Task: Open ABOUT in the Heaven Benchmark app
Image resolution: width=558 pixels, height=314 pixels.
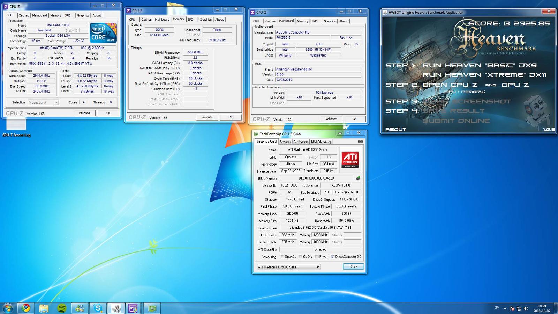Action: pyautogui.click(x=395, y=129)
